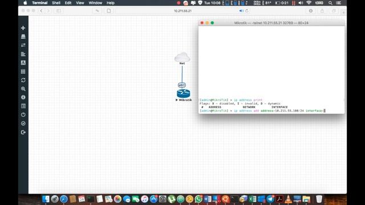Viewport: 365px width, 205px height.
Task: Toggle Safari sidebar button
Action: pos(58,11)
